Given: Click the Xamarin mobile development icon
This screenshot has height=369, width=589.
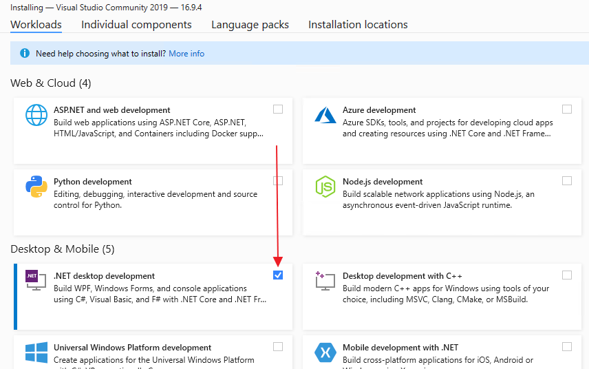Looking at the screenshot, I should pos(325,352).
